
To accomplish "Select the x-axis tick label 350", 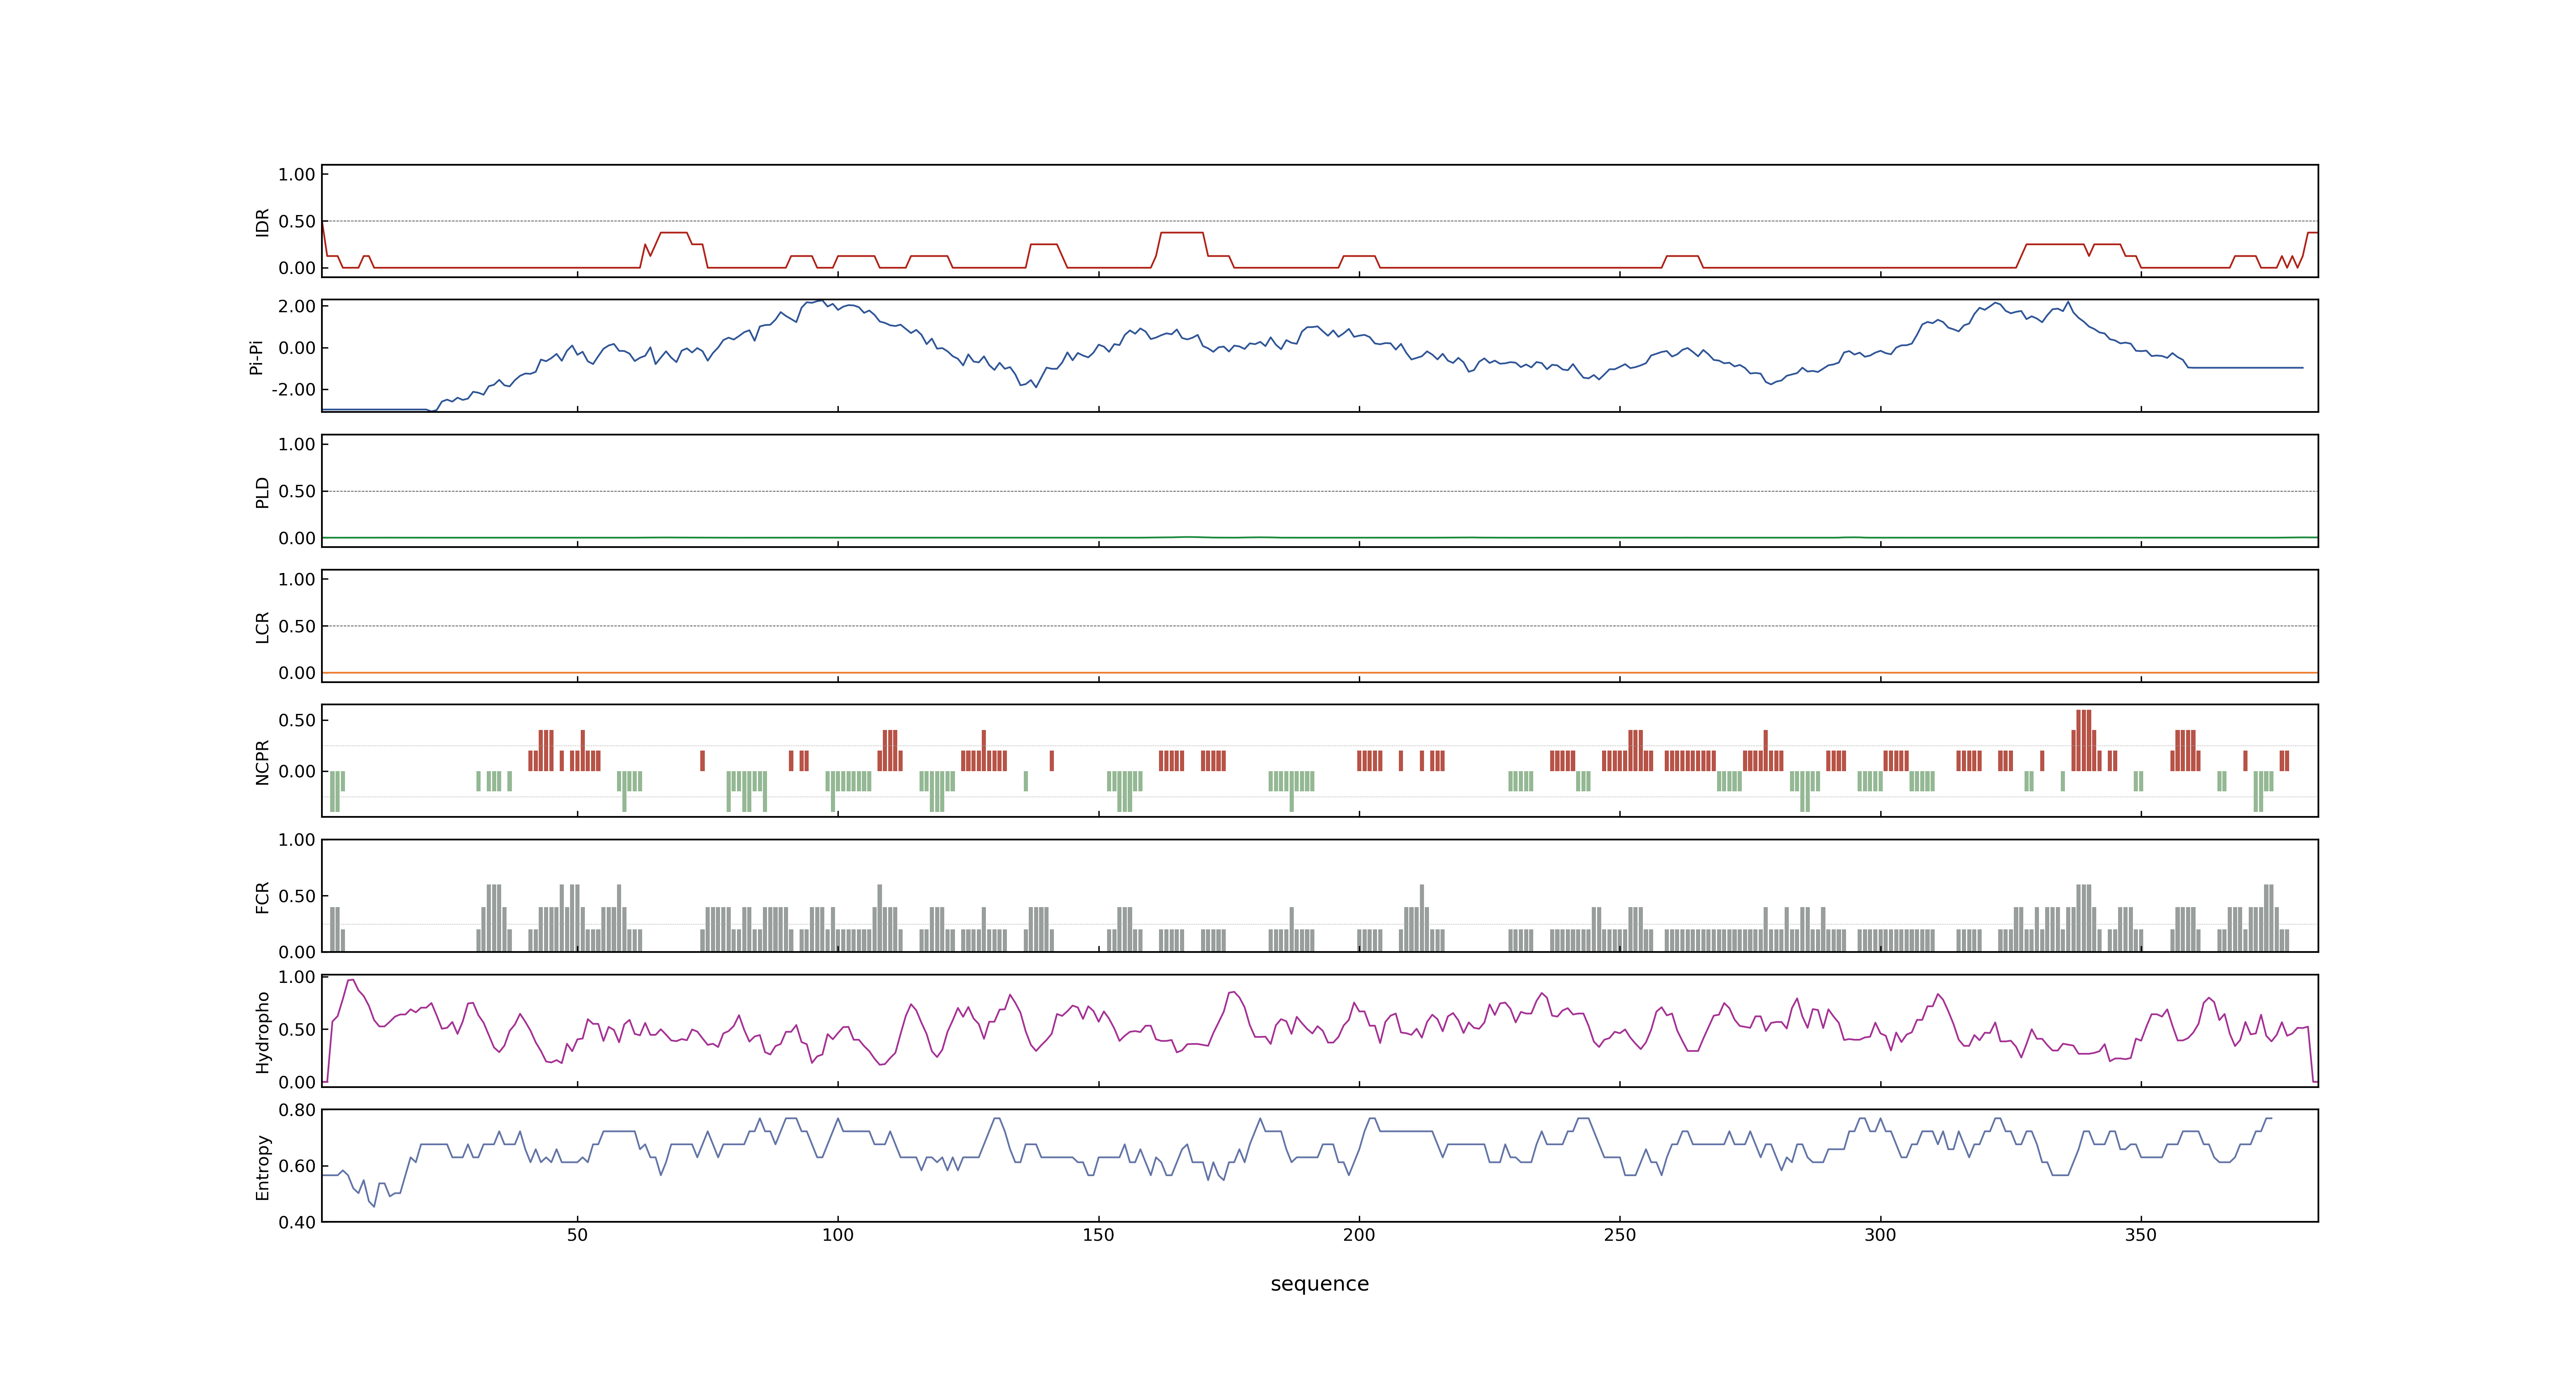I will tap(2141, 1235).
